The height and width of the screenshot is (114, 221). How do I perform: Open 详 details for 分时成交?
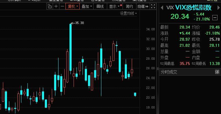tap(217, 72)
